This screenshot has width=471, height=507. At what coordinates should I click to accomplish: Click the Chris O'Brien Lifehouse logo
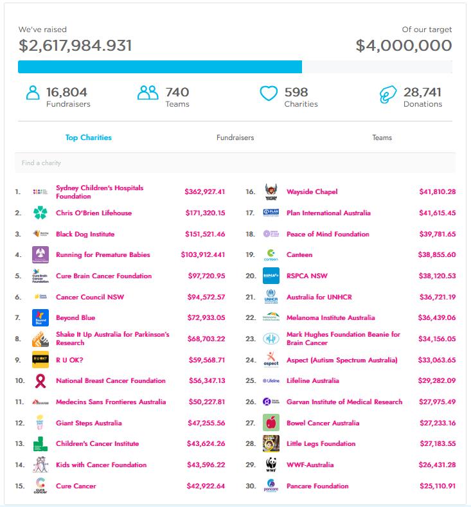point(40,213)
